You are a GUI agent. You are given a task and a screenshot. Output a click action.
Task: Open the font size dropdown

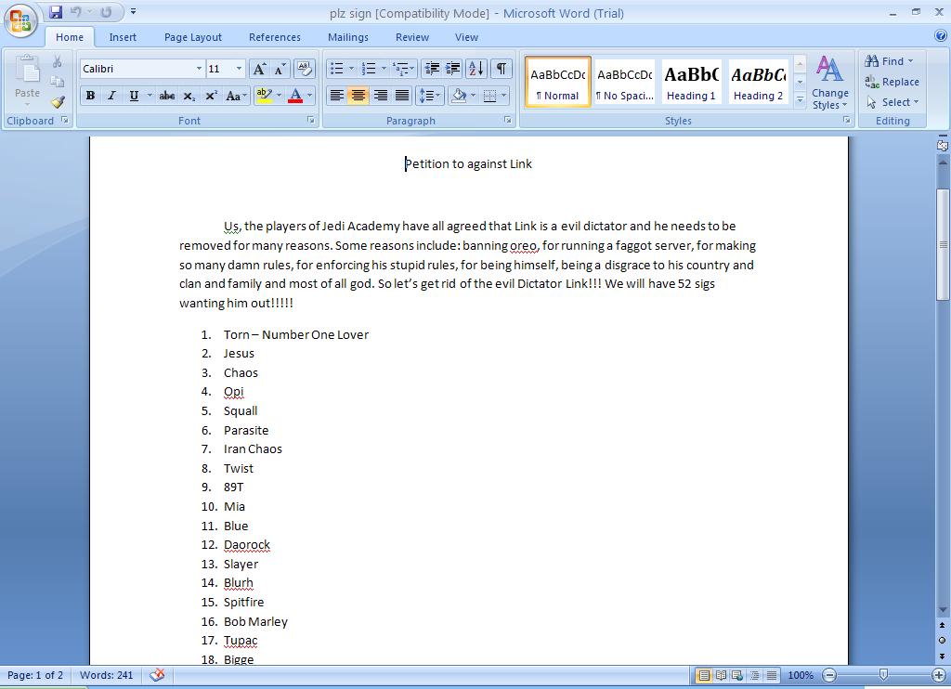(239, 69)
